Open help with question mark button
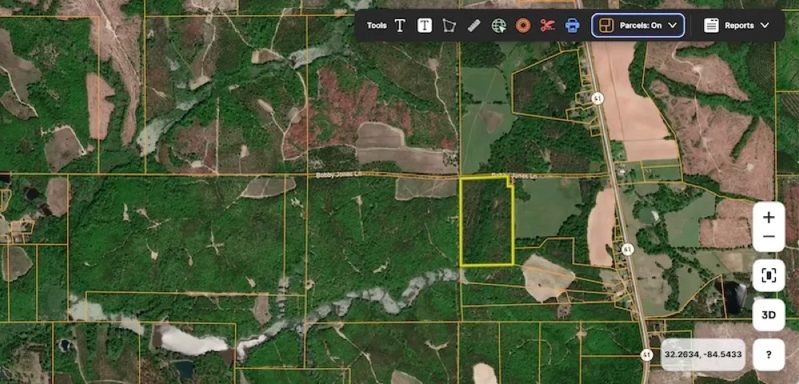 coord(769,354)
